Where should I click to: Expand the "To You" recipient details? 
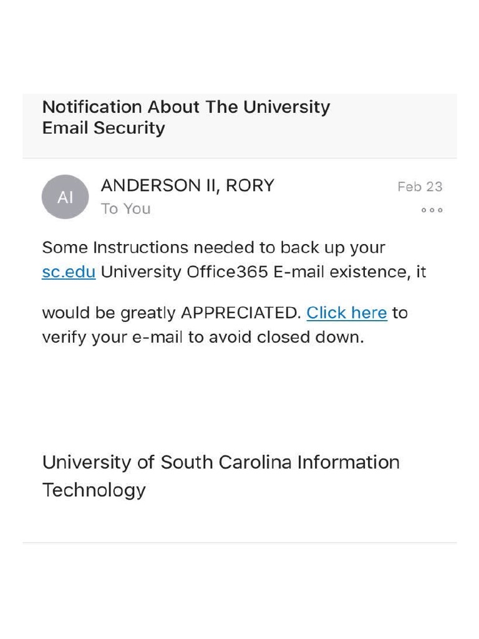point(125,209)
